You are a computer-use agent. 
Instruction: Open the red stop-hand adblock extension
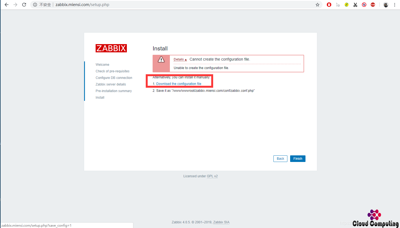click(329, 5)
